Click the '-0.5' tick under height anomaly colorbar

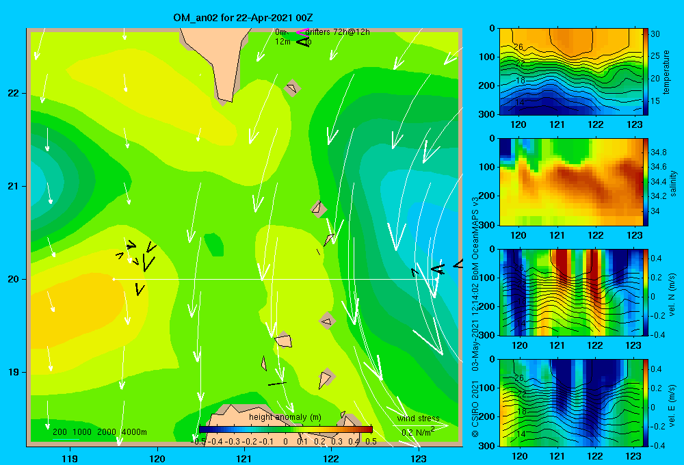pyautogui.click(x=199, y=442)
